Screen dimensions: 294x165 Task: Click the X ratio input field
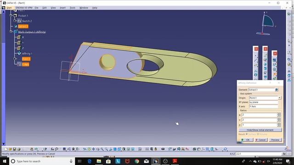tap(259, 115)
